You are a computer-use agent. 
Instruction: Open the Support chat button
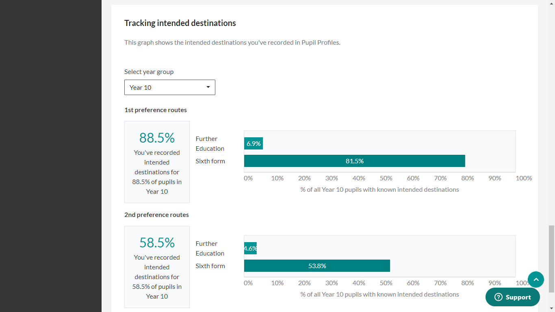pyautogui.click(x=513, y=297)
